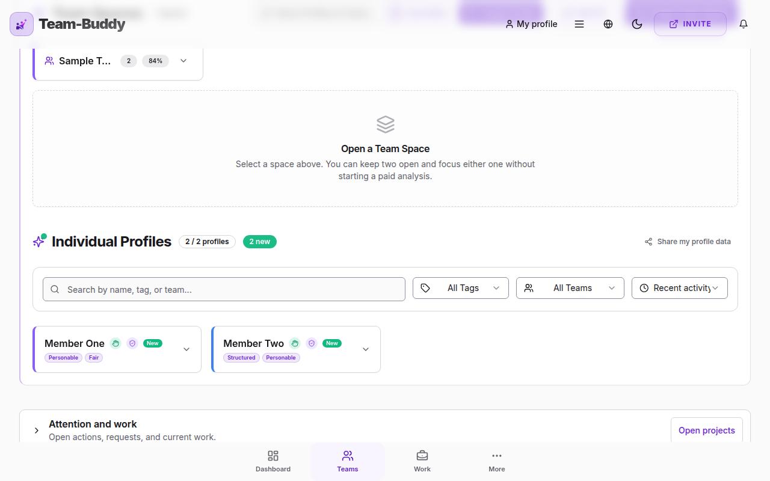Click the Open a Team Space heading

(386, 149)
